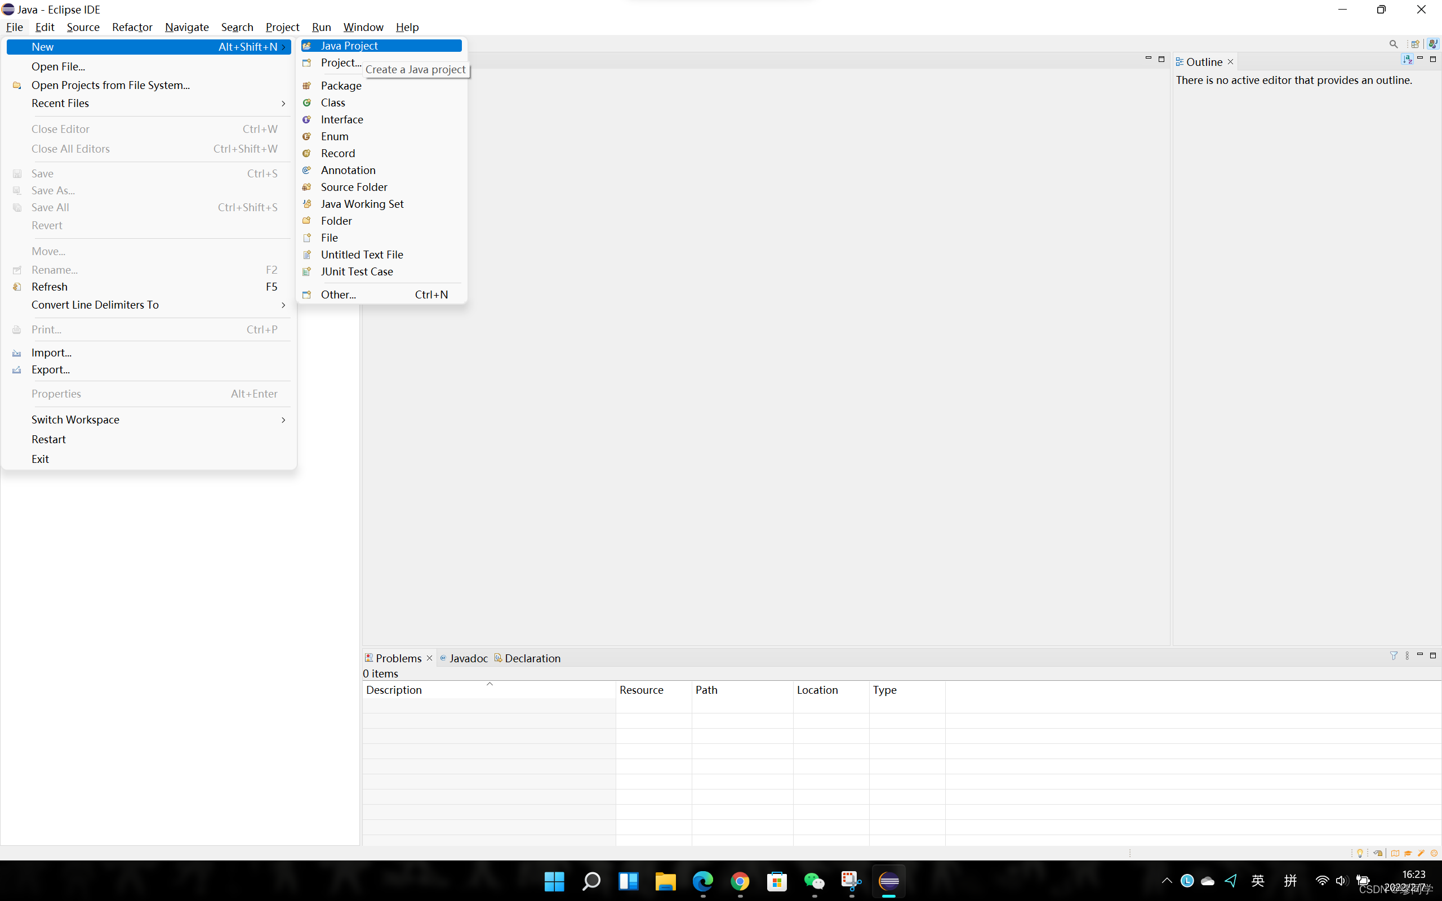Toggle alphabetical Sort in Outline view
The height and width of the screenshot is (901, 1442).
[1407, 59]
